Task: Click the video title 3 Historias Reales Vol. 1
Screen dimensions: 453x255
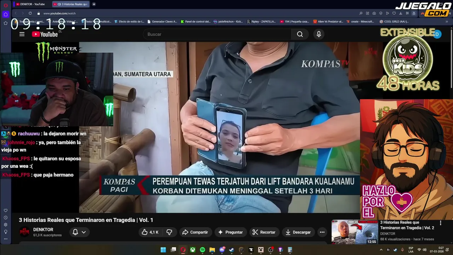Action: click(x=86, y=220)
